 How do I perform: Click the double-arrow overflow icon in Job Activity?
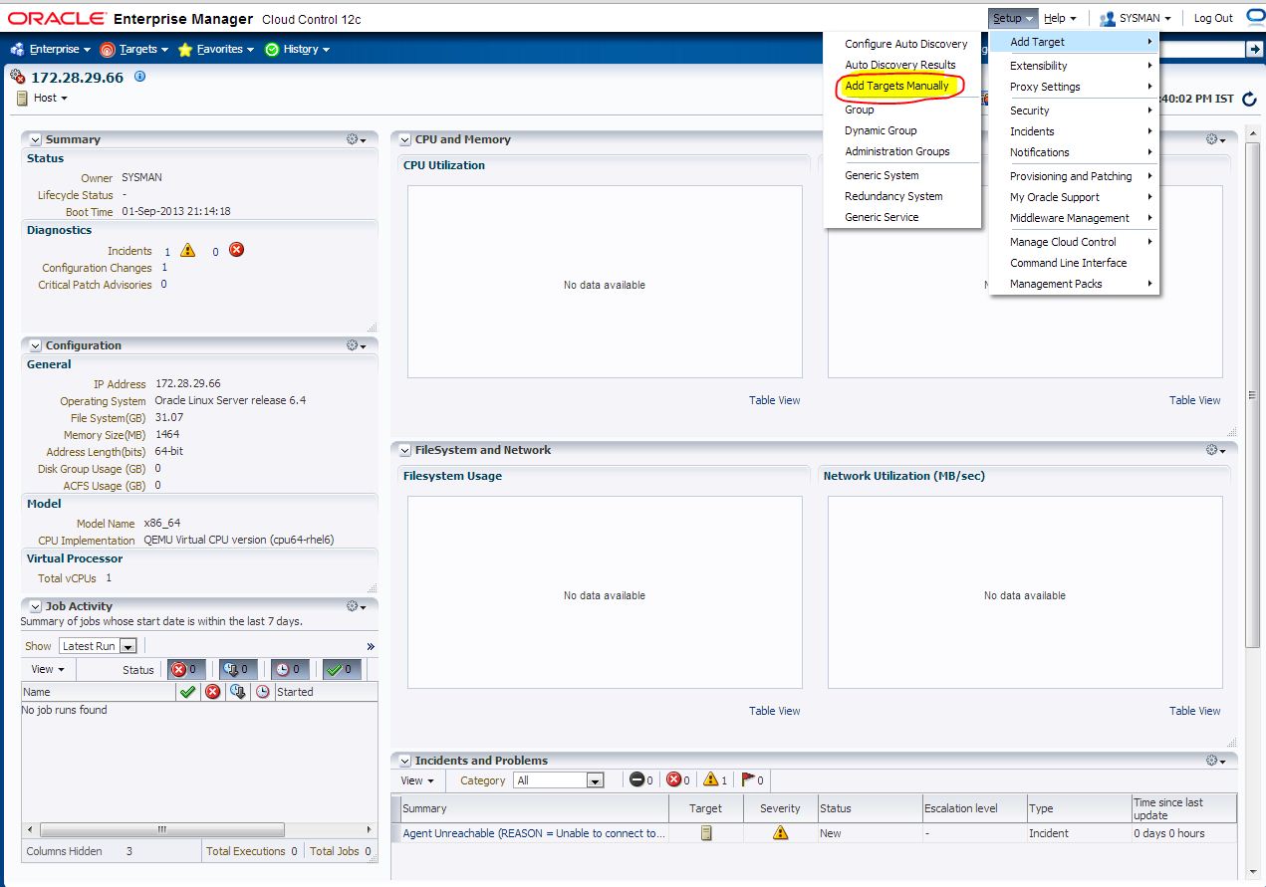click(x=371, y=646)
